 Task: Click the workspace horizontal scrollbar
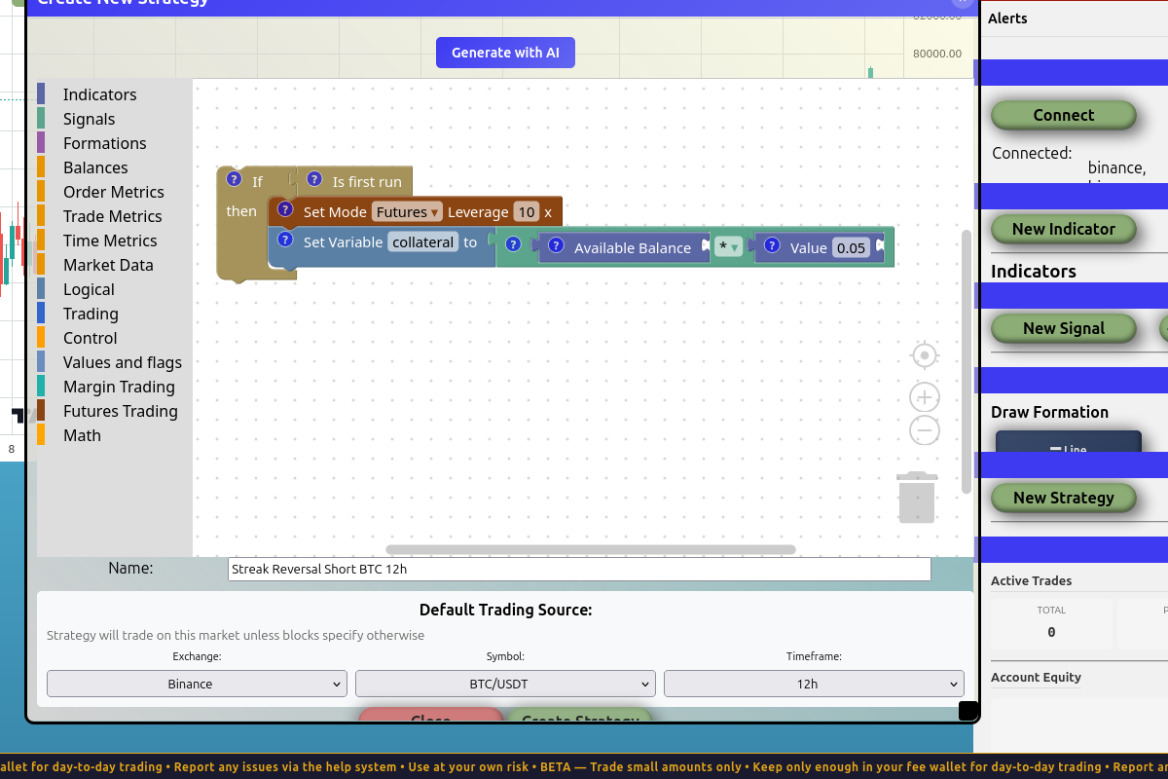(591, 550)
